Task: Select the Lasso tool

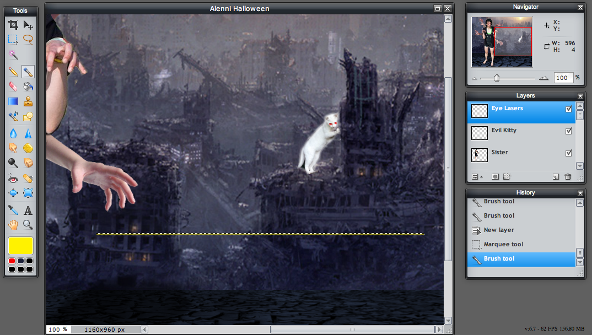Action: 28,39
